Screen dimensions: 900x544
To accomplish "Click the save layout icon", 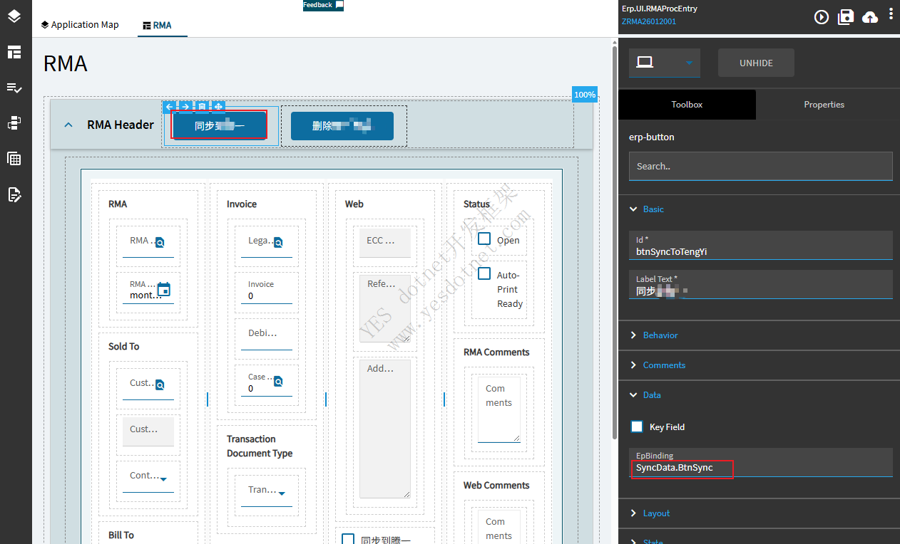I will tap(846, 17).
